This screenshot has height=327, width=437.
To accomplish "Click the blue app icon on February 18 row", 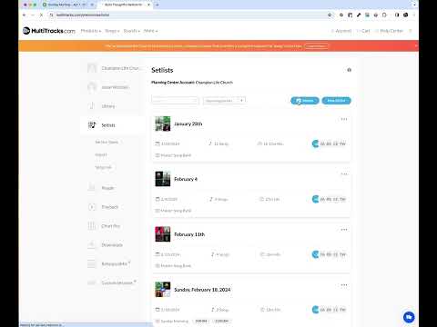I will [315, 310].
